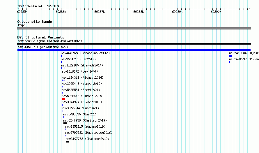Select the long blue nsv6145107 variant bar
Image resolution: width=259 pixels, height=153 pixels.
[134, 50]
